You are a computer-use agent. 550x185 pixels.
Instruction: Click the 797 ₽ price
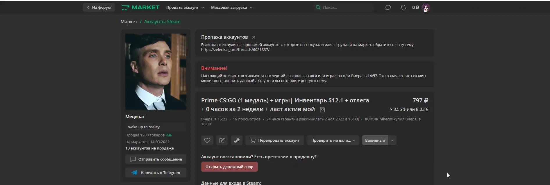[x=420, y=100]
